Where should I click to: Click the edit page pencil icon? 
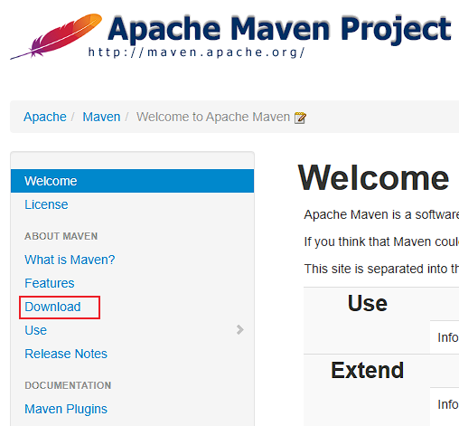tap(300, 118)
